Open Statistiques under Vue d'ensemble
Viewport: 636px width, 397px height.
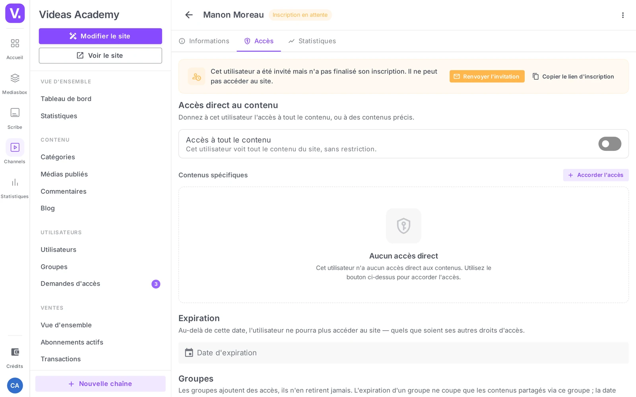pos(59,116)
